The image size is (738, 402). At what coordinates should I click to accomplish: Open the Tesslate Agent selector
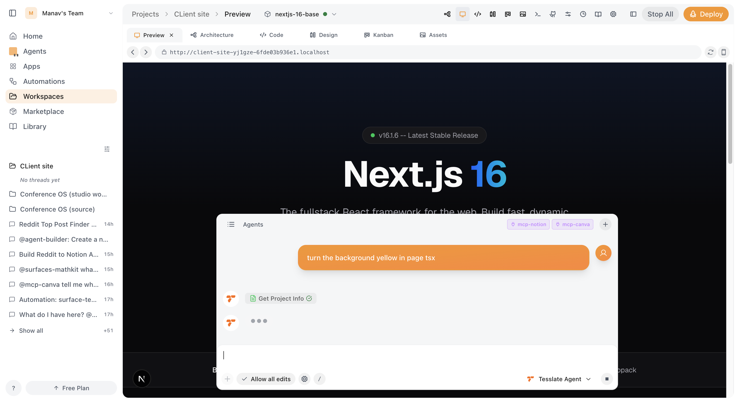point(559,379)
